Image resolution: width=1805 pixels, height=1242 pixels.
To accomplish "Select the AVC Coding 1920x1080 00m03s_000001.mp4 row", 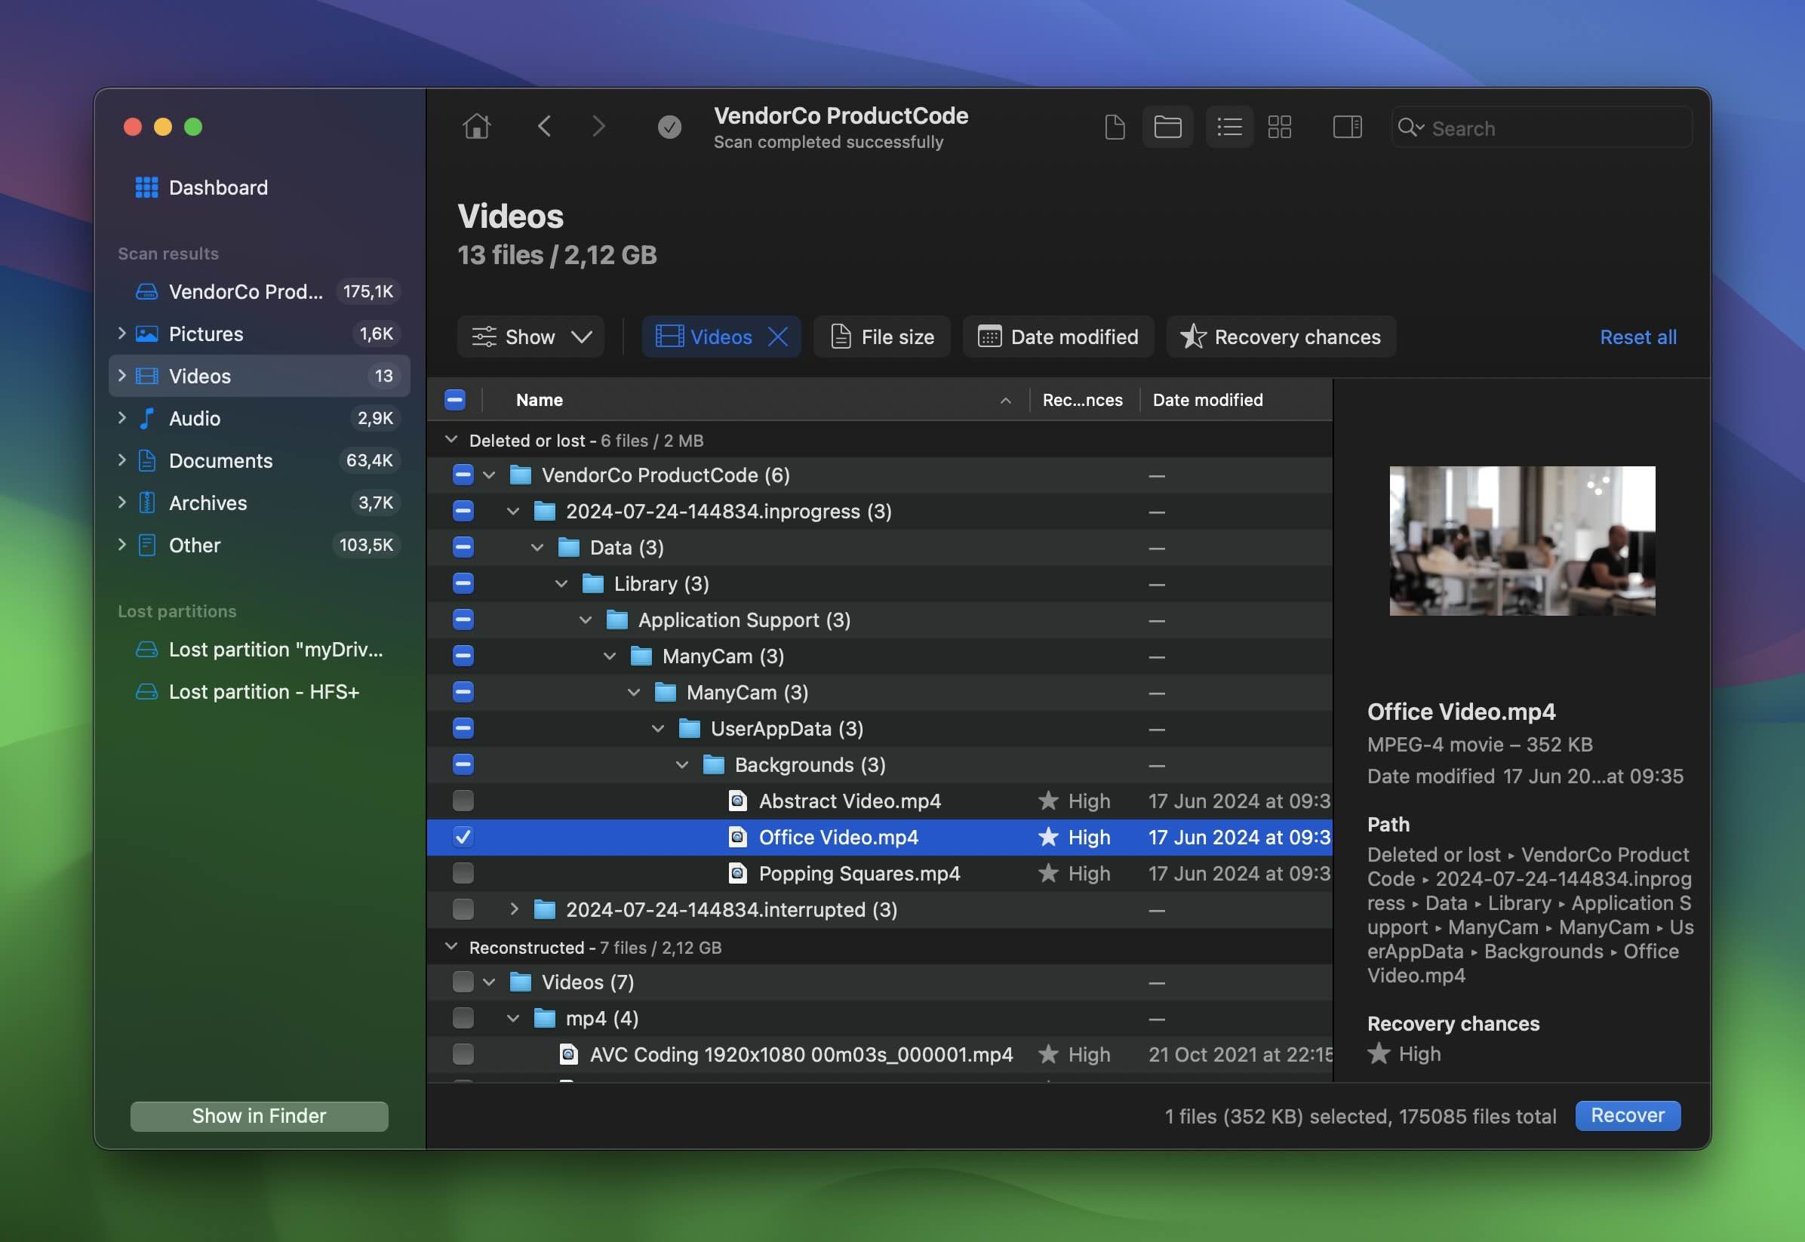I will [880, 1053].
